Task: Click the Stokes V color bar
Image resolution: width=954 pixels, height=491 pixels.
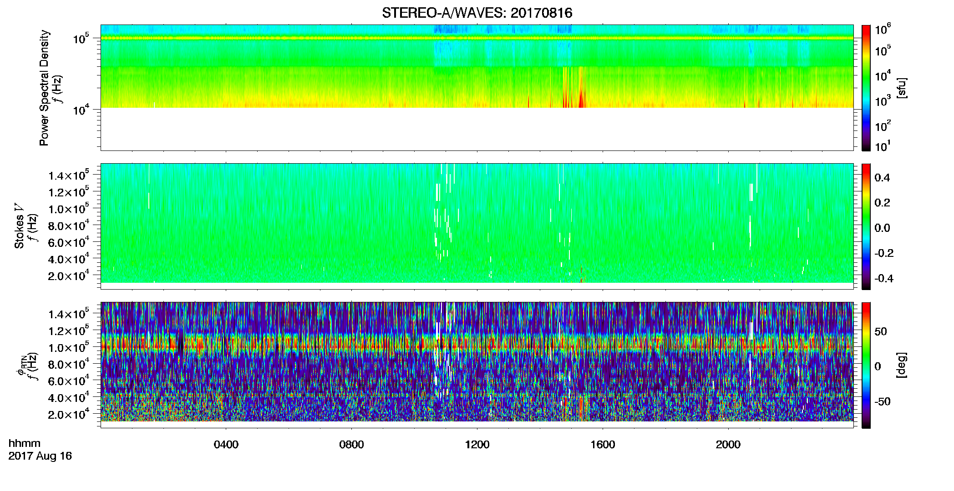Action: 866,226
